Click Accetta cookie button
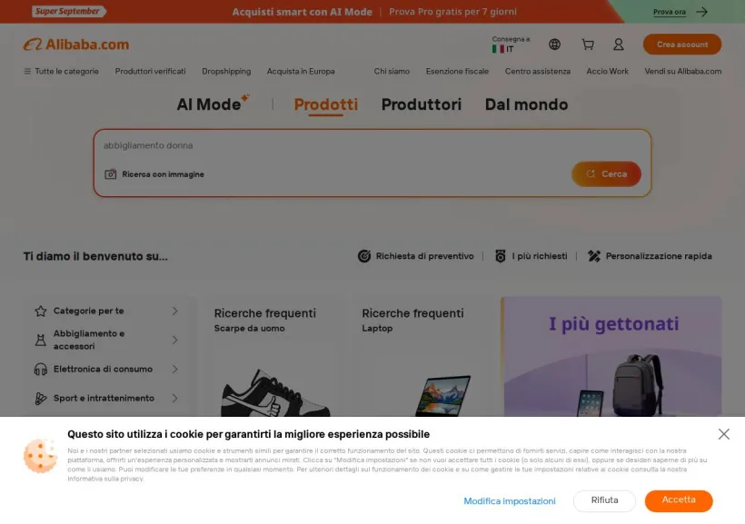The image size is (745, 524). [679, 500]
